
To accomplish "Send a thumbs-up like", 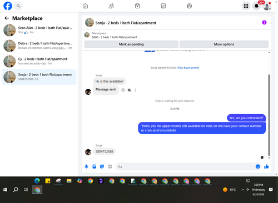I will pyautogui.click(x=266, y=166).
